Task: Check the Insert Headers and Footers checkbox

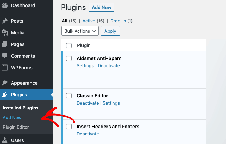Action: click(x=69, y=127)
